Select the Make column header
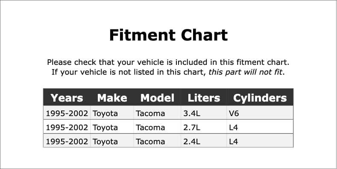337x169 pixels. pos(112,98)
